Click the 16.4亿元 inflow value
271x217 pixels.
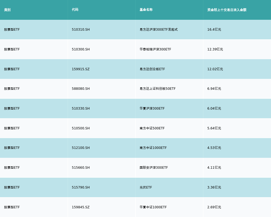(x=214, y=30)
